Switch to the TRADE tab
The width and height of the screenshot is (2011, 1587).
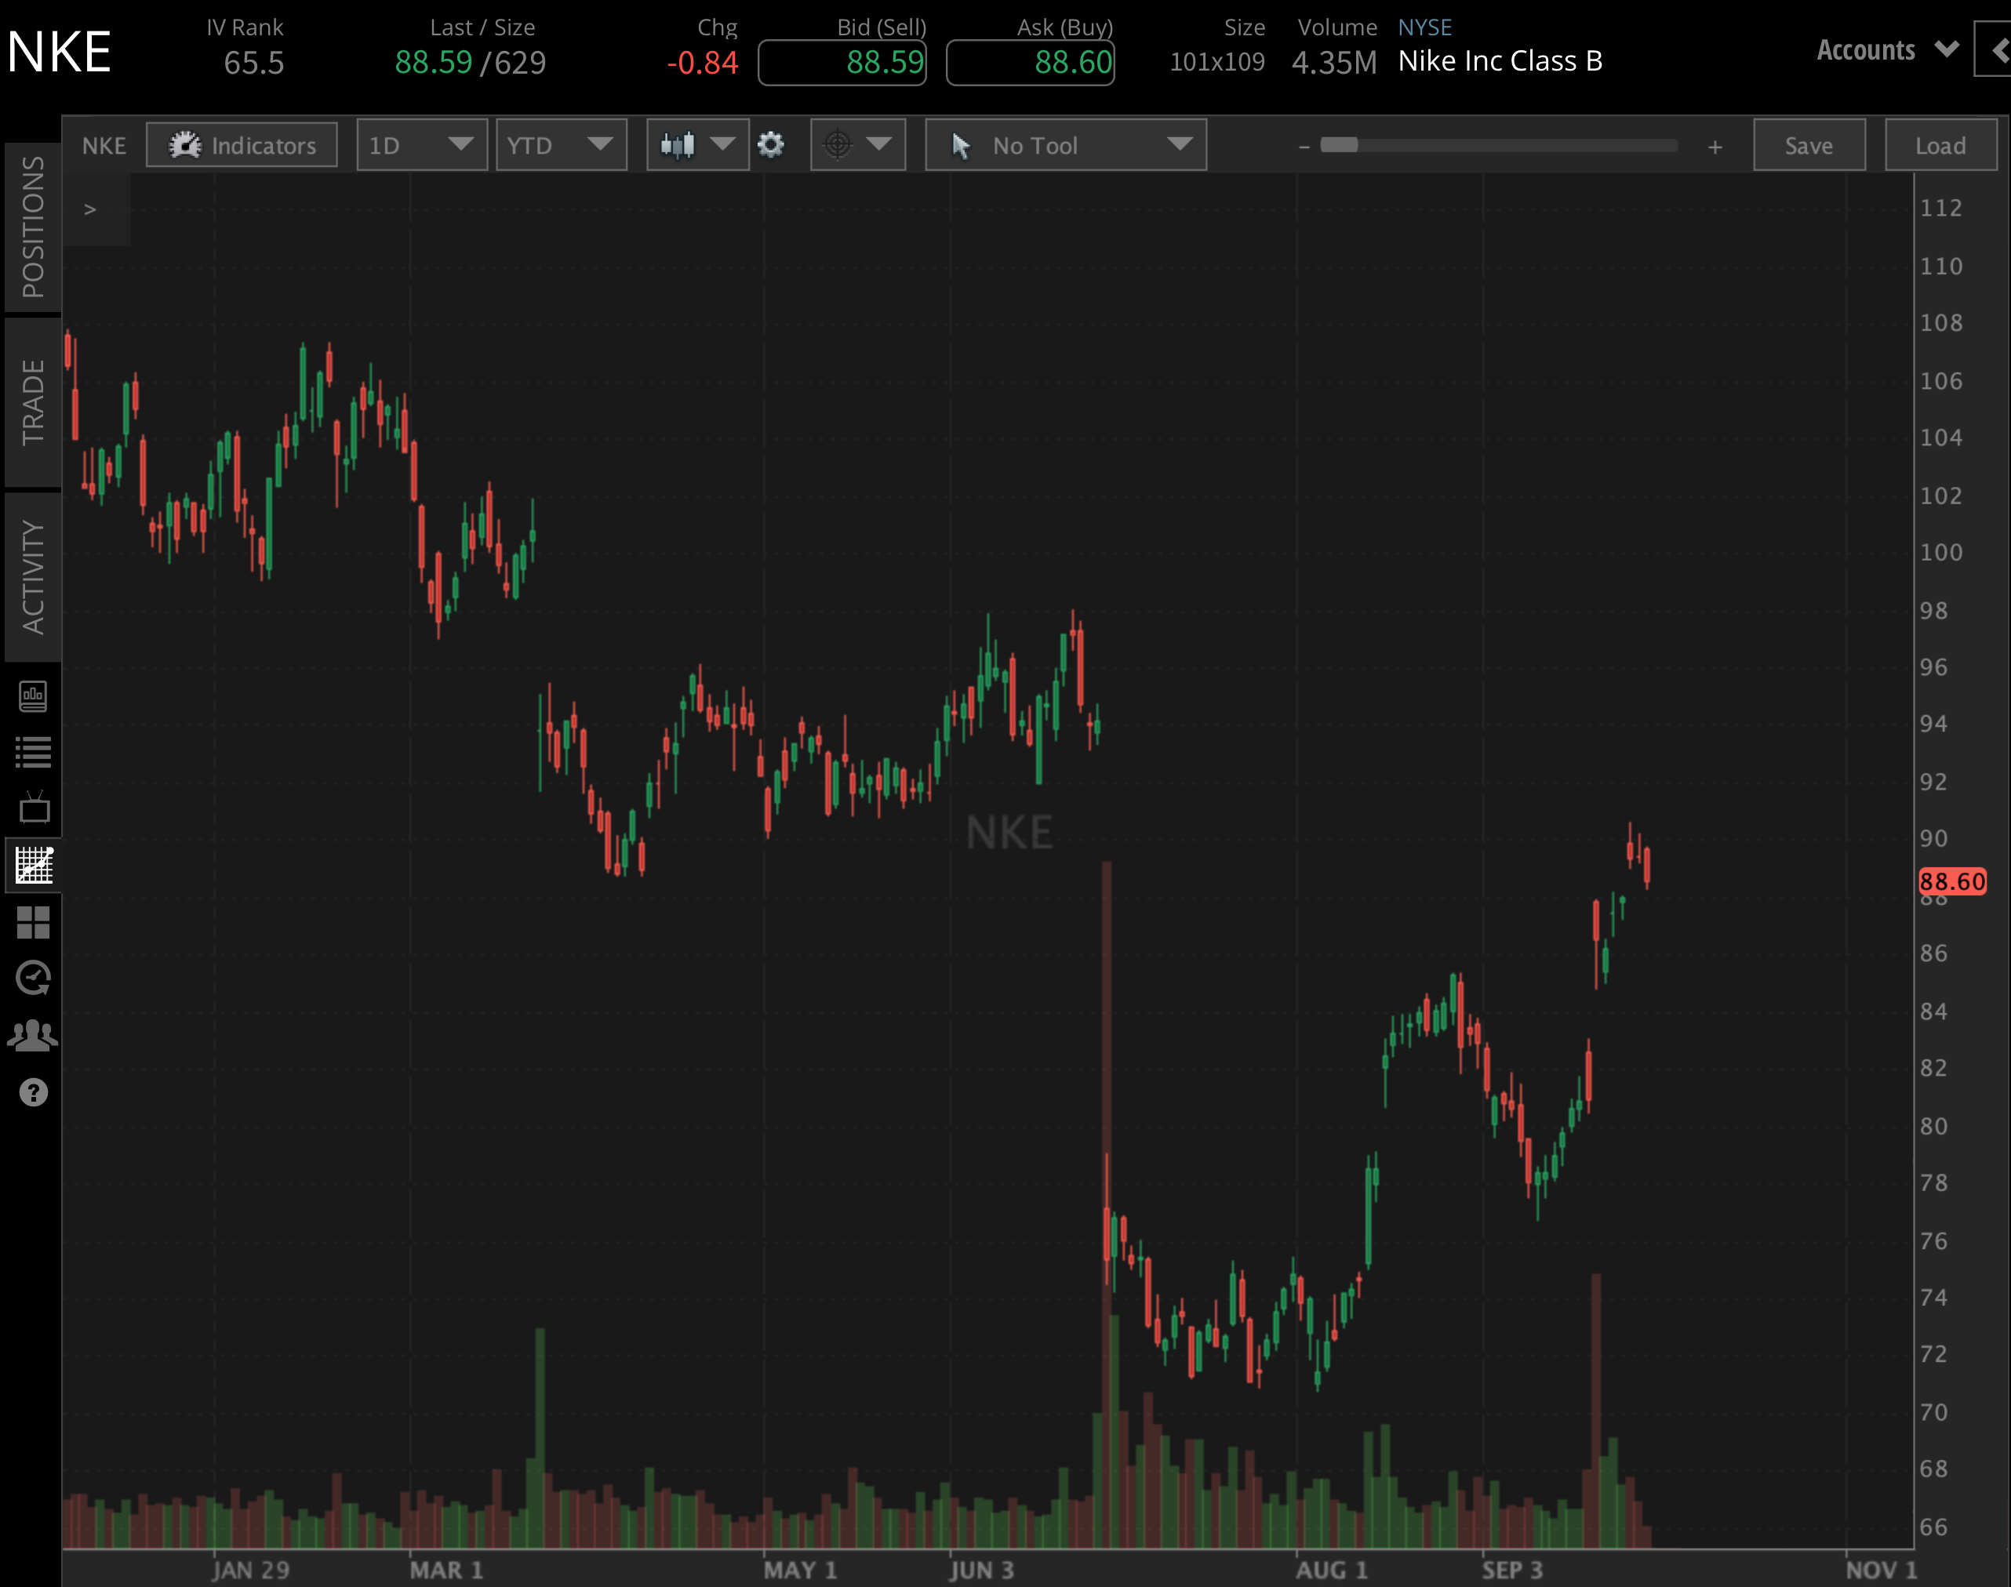[x=34, y=401]
